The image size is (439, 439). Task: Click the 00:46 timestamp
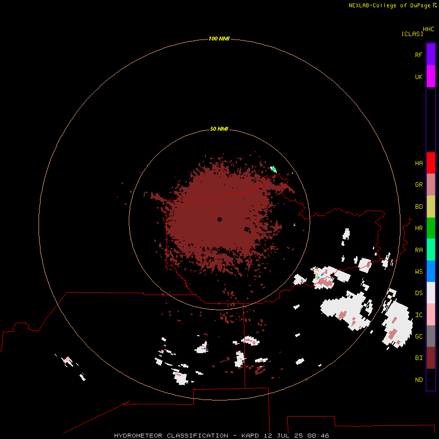[x=318, y=436]
